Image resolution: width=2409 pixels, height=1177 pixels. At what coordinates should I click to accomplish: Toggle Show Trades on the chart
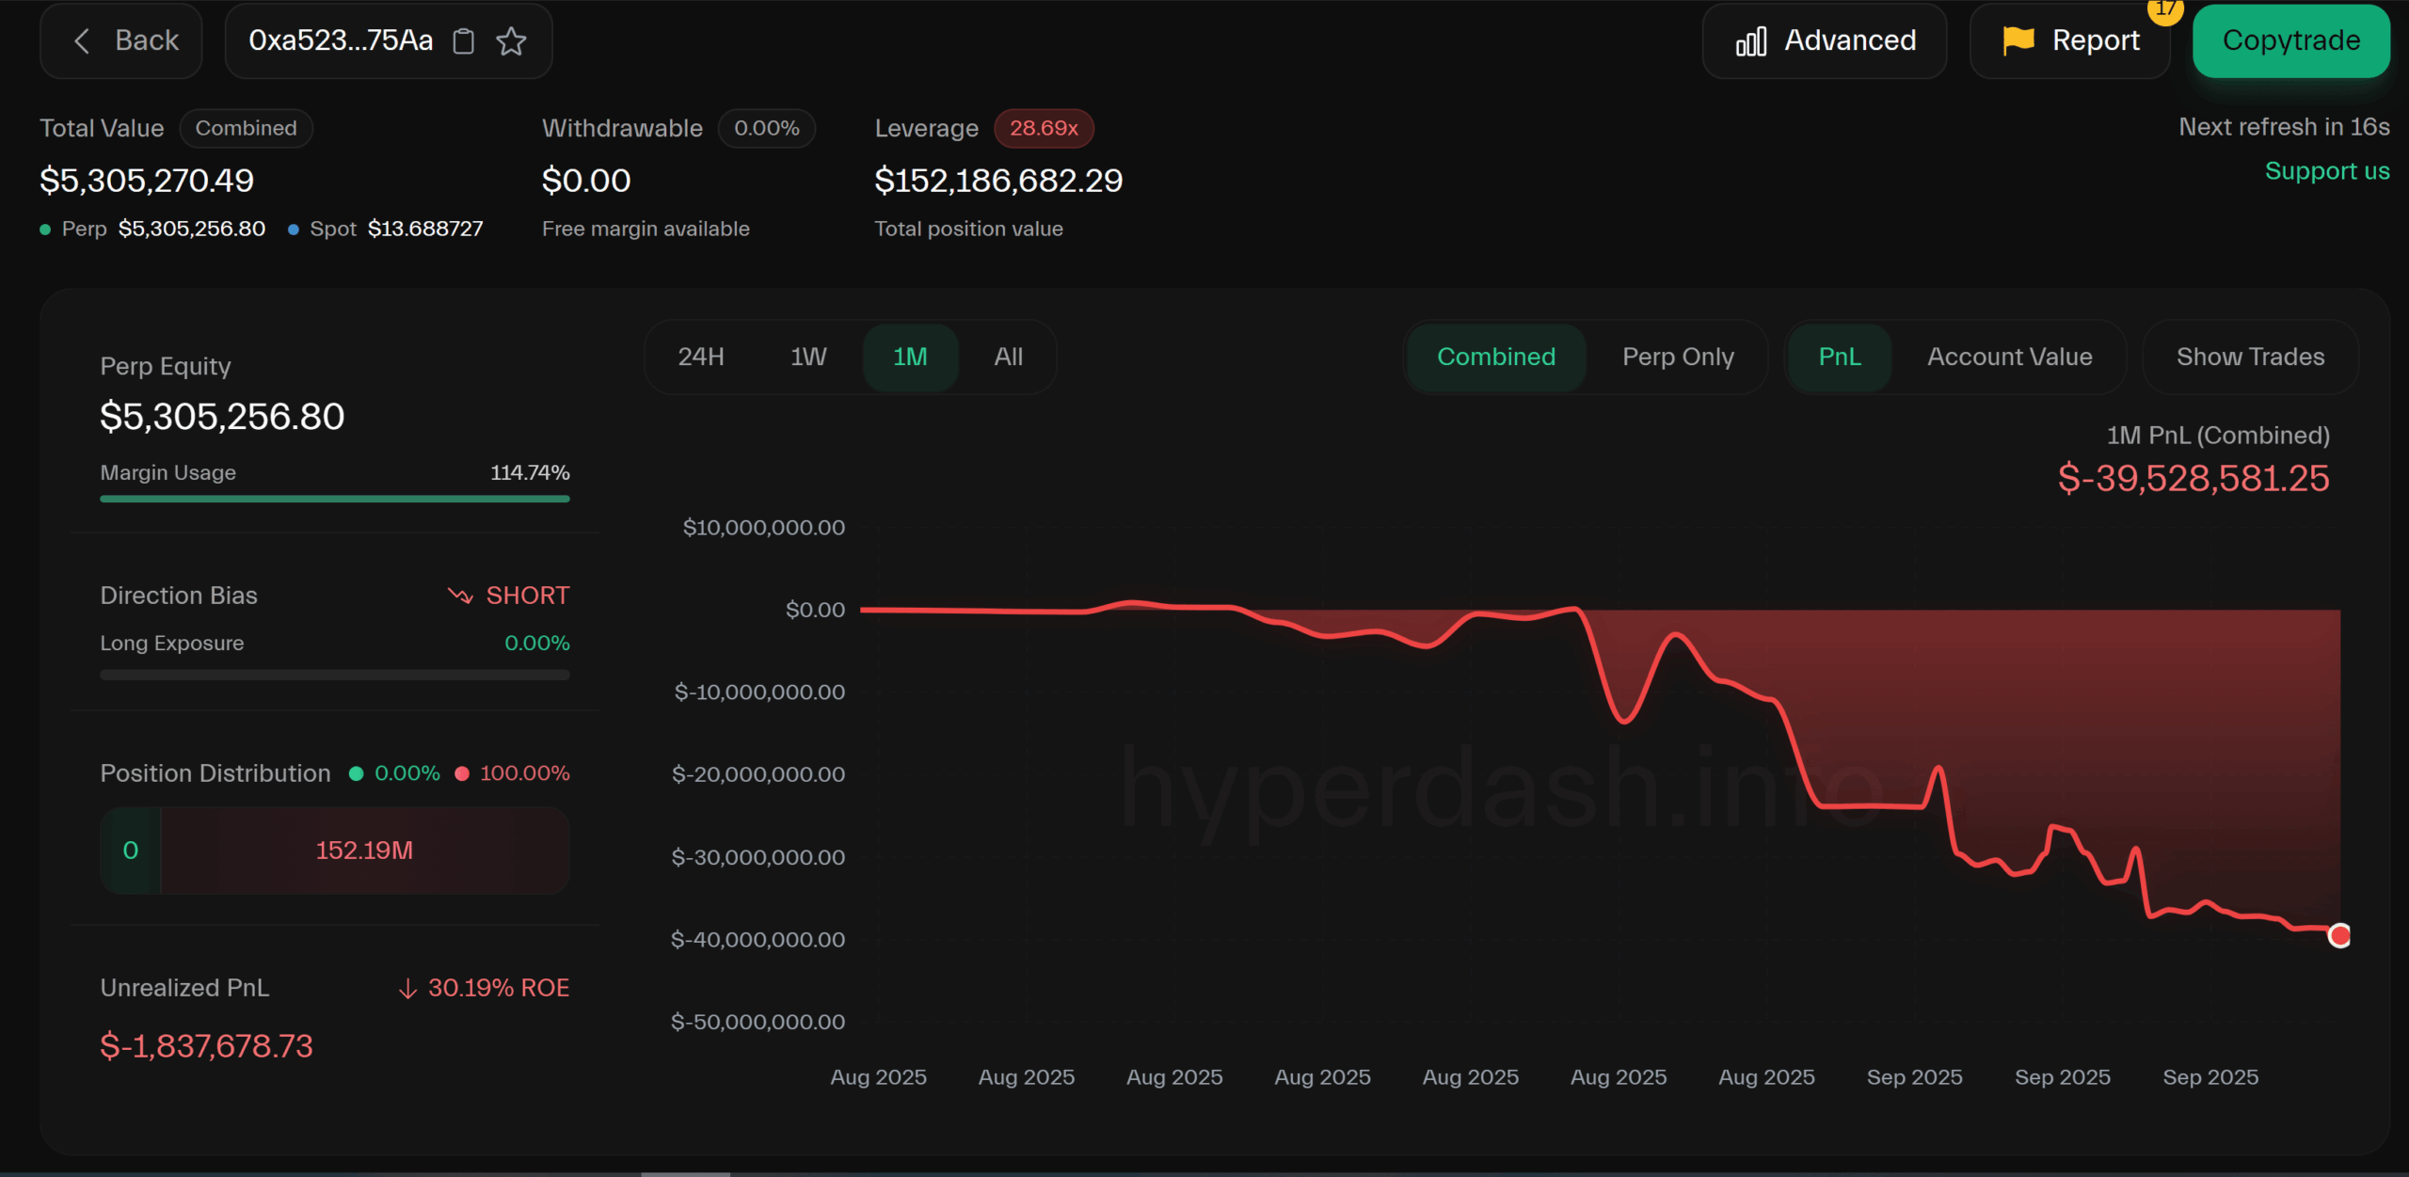point(2250,357)
